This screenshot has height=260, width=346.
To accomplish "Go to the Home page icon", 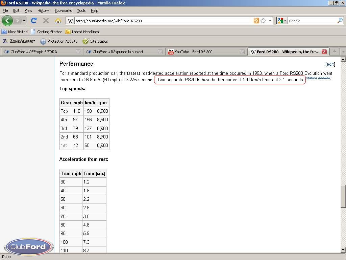I will pos(58,21).
